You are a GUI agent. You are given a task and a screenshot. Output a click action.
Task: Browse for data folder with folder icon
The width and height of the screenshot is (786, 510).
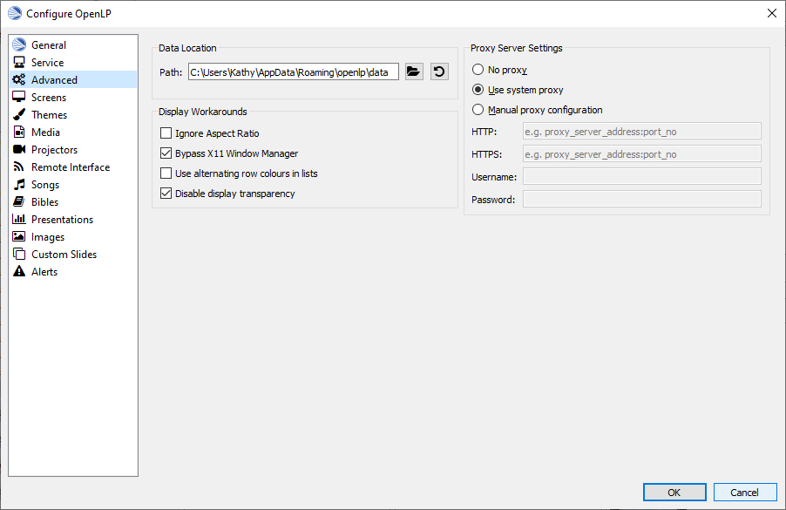click(x=414, y=71)
